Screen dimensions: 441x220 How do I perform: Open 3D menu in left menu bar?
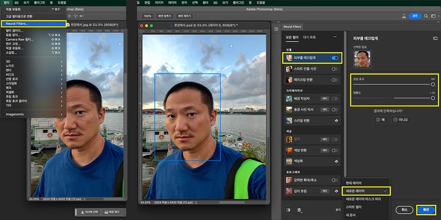click(16, 2)
